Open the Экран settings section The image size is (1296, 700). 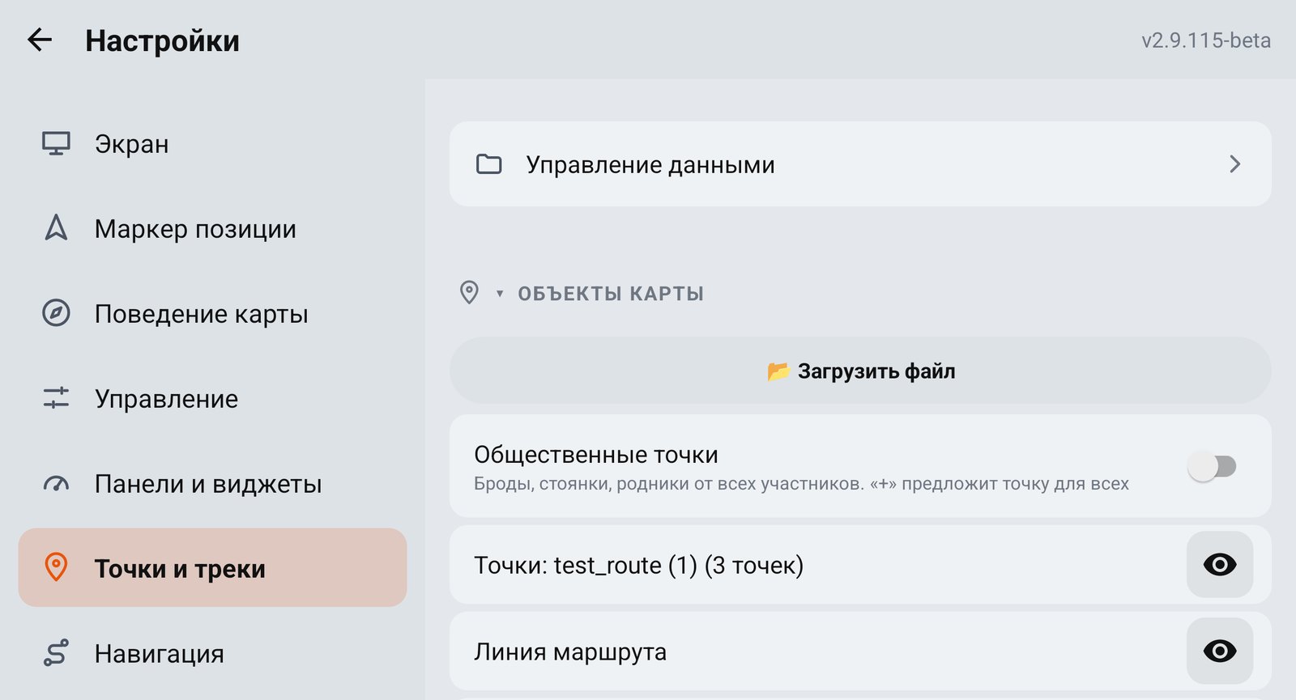(212, 143)
